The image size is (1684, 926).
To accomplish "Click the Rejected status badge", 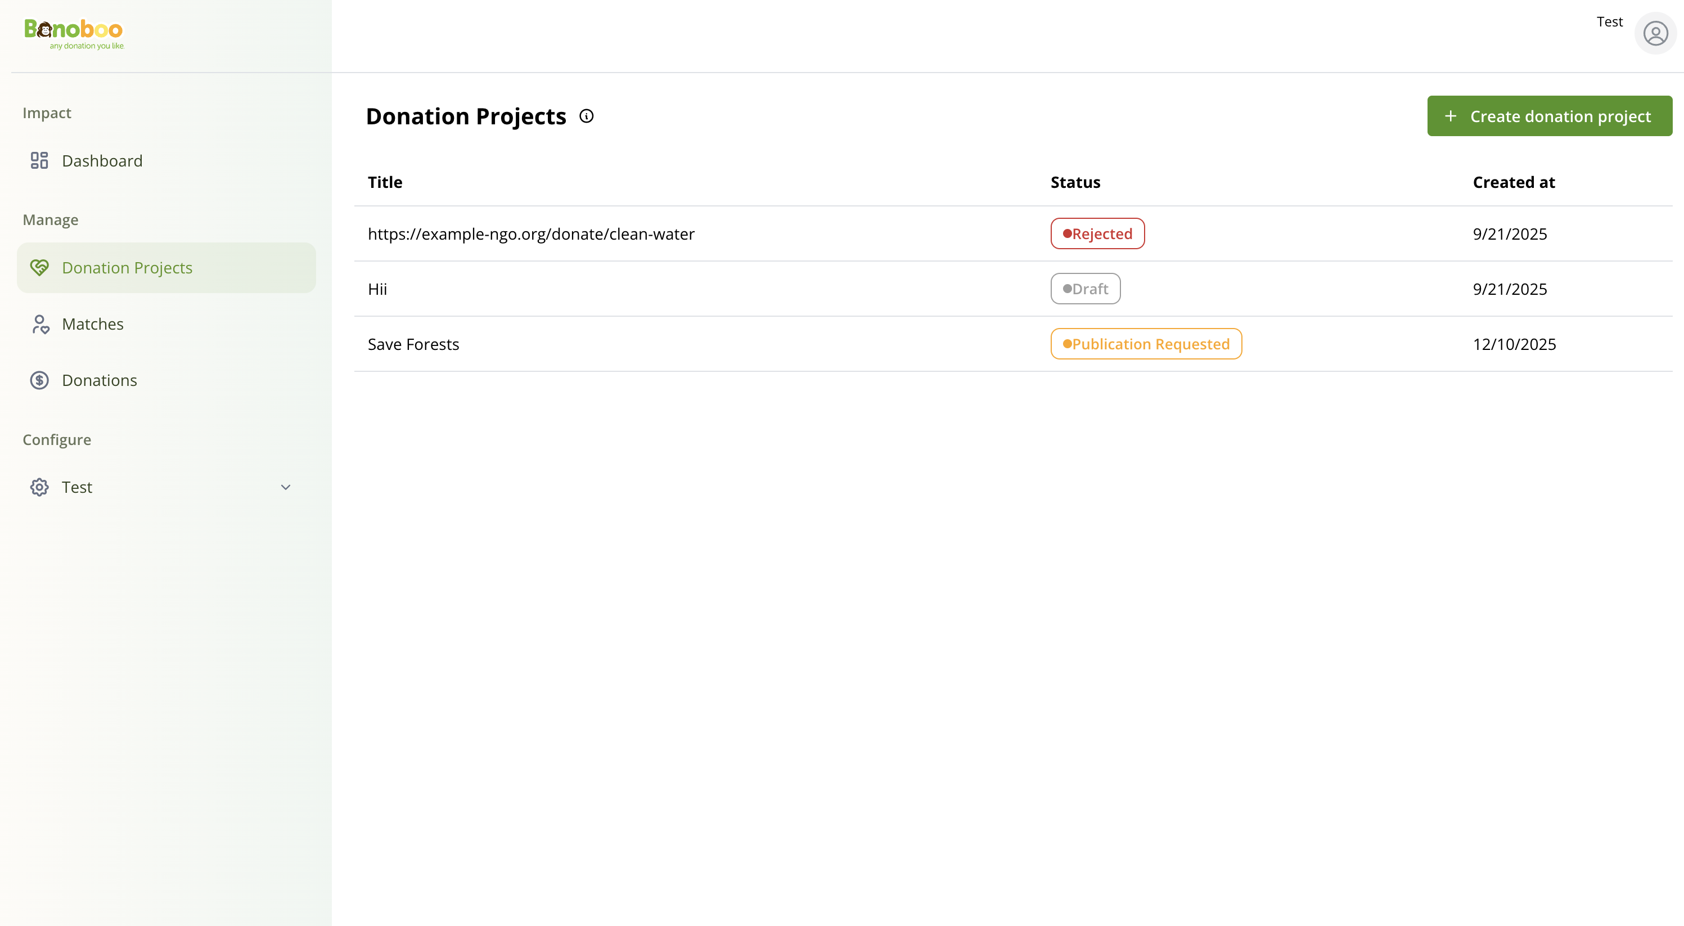I will [x=1097, y=234].
